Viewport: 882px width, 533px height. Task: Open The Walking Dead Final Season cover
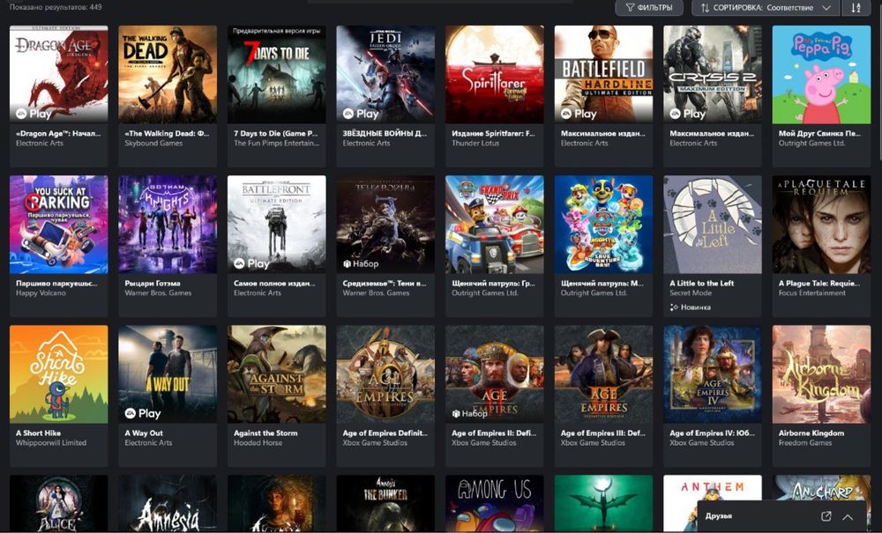pyautogui.click(x=168, y=74)
